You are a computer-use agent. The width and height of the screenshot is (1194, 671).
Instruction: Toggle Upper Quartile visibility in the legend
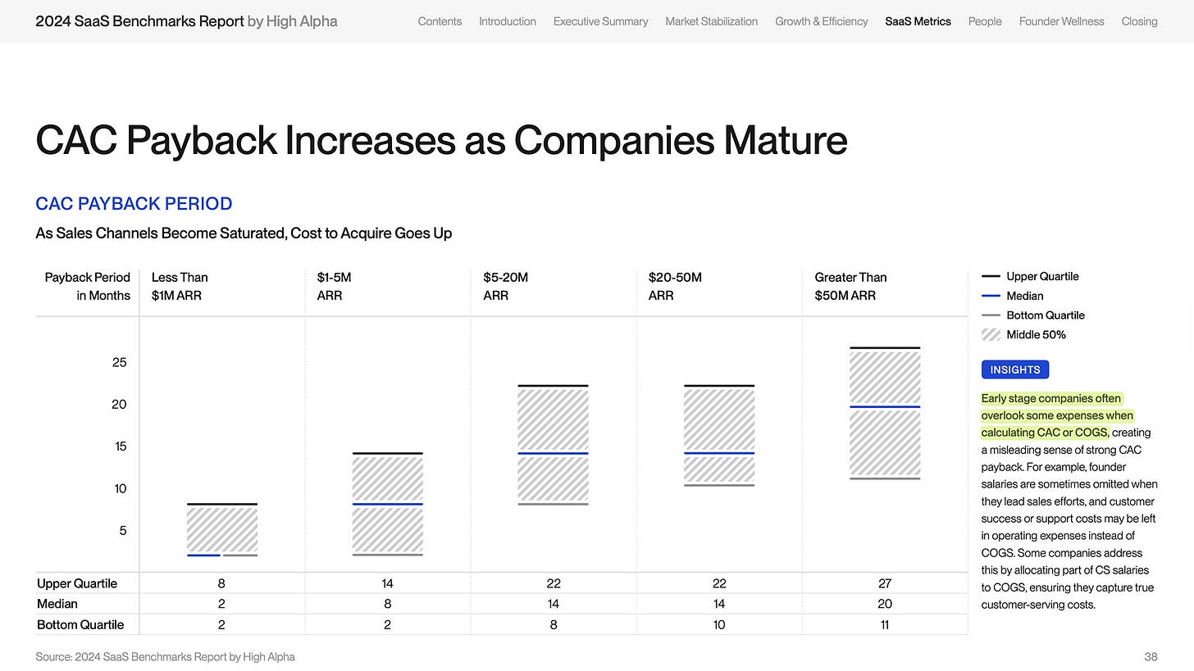pos(990,276)
